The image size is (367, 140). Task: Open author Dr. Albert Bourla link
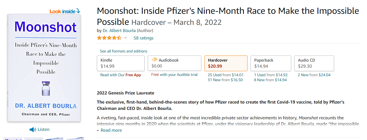119,30
